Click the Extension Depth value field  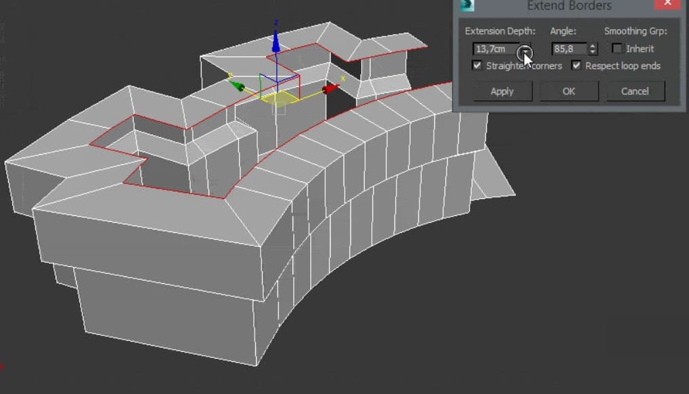(495, 49)
